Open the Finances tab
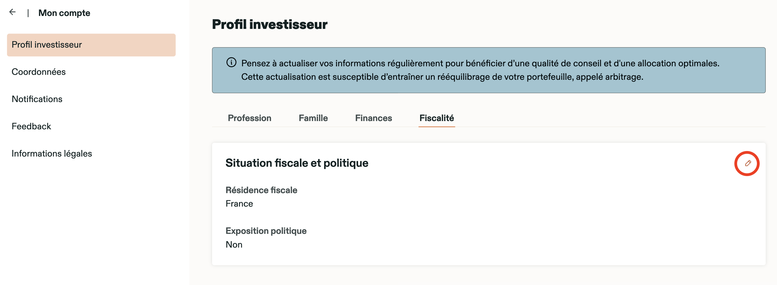Image resolution: width=777 pixels, height=285 pixels. 373,118
